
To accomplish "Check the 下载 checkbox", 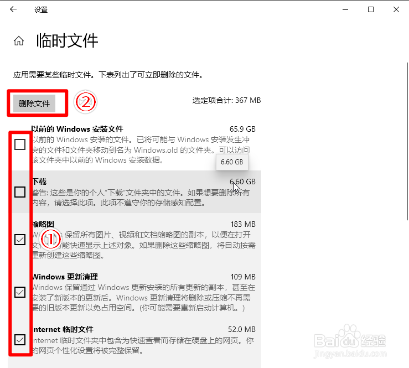I will click(x=20, y=192).
